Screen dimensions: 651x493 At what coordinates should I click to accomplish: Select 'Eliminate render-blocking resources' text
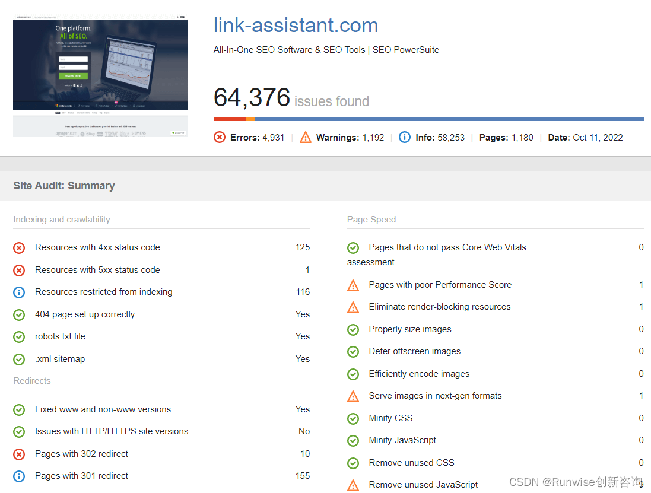(440, 307)
